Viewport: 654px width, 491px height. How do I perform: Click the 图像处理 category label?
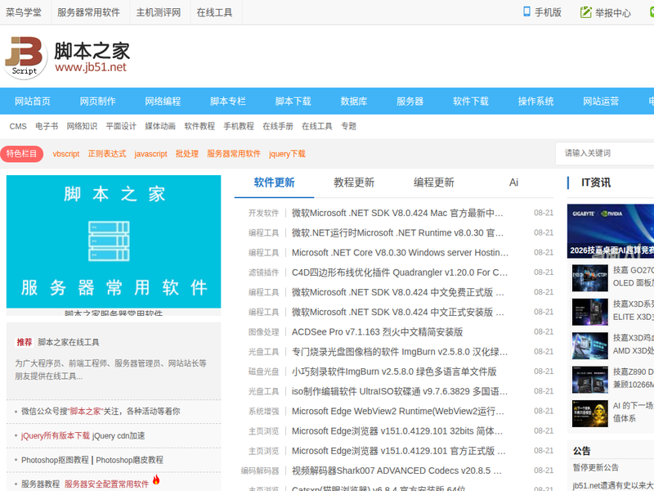pos(263,332)
